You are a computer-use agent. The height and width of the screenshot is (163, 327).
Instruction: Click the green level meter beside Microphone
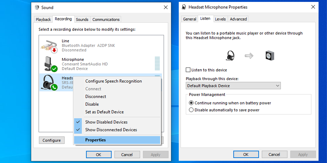158,64
